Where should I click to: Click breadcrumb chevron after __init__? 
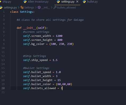pyautogui.click(x=52, y=8)
